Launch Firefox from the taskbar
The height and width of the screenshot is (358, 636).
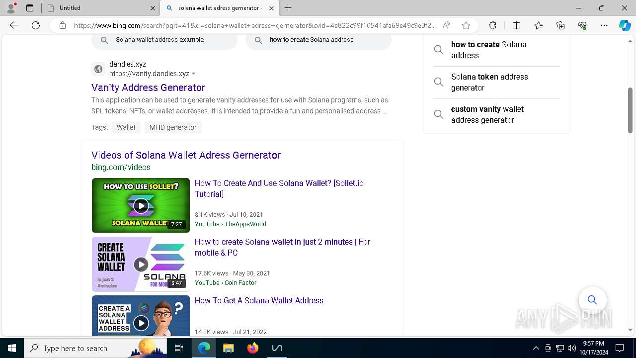pyautogui.click(x=252, y=348)
